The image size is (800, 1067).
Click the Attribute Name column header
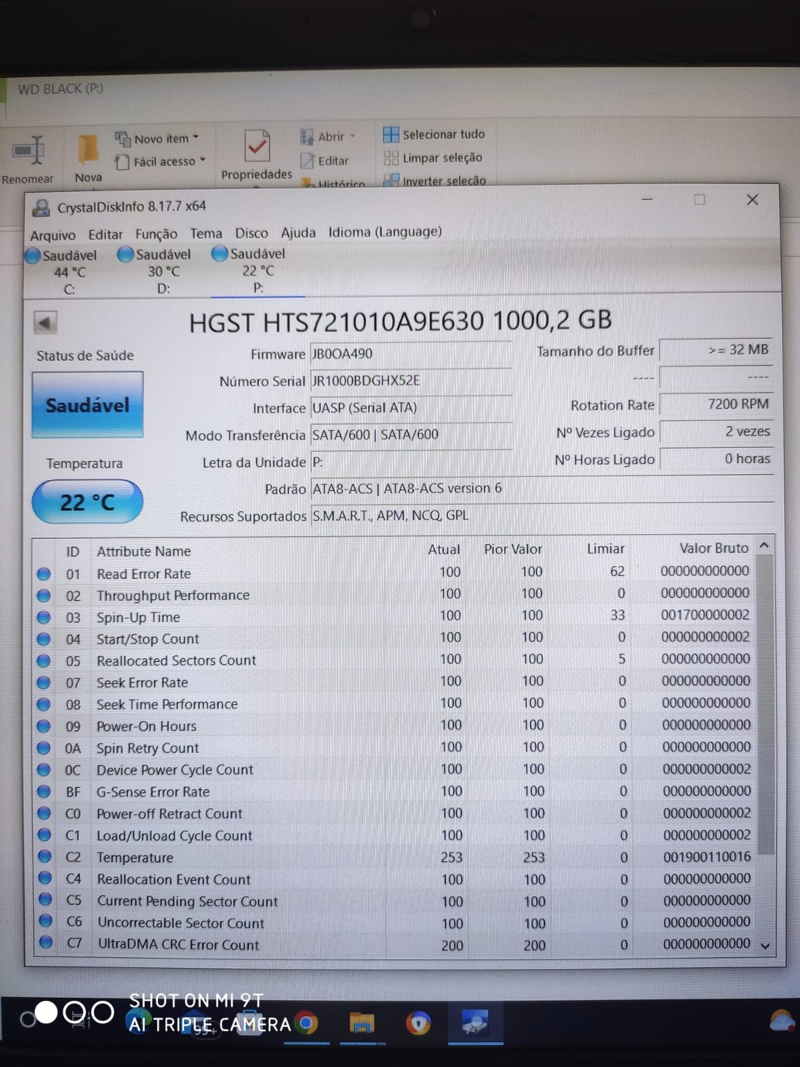(x=144, y=552)
